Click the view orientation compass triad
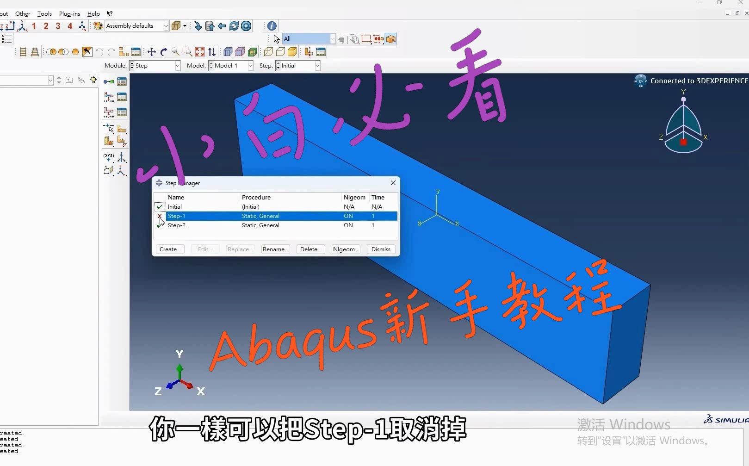Screen dimensions: 749x466 coord(683,123)
